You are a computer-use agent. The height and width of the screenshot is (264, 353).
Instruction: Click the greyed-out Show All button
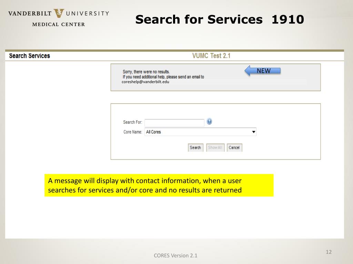[x=215, y=147]
